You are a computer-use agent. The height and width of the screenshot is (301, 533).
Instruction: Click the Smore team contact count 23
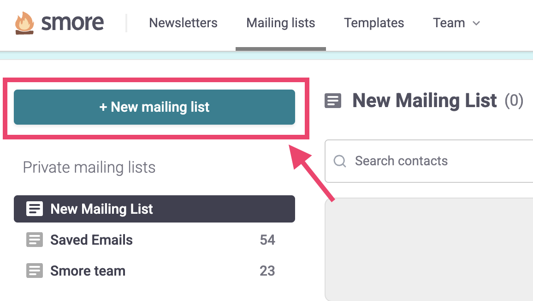click(267, 271)
